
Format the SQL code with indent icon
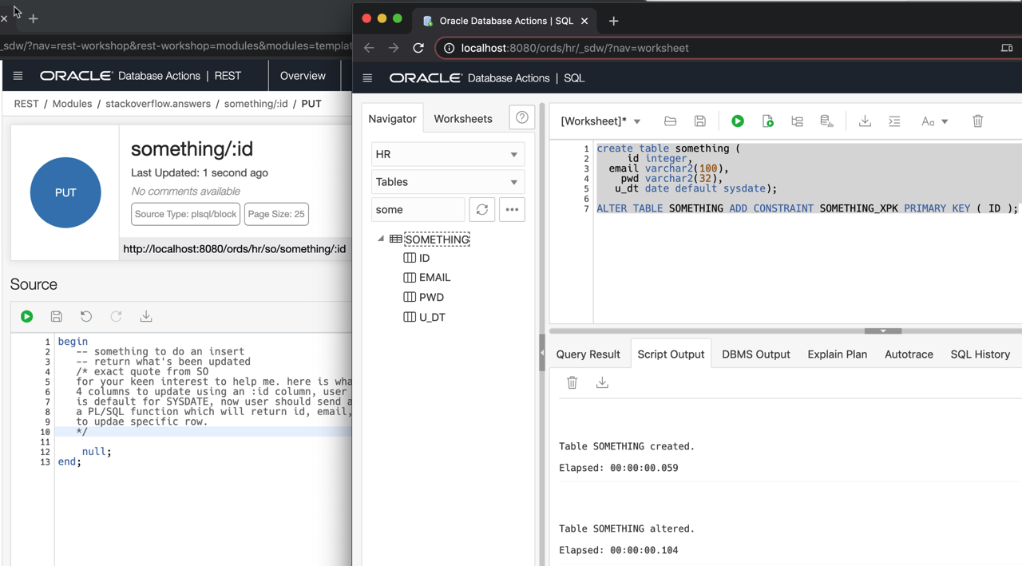[894, 121]
